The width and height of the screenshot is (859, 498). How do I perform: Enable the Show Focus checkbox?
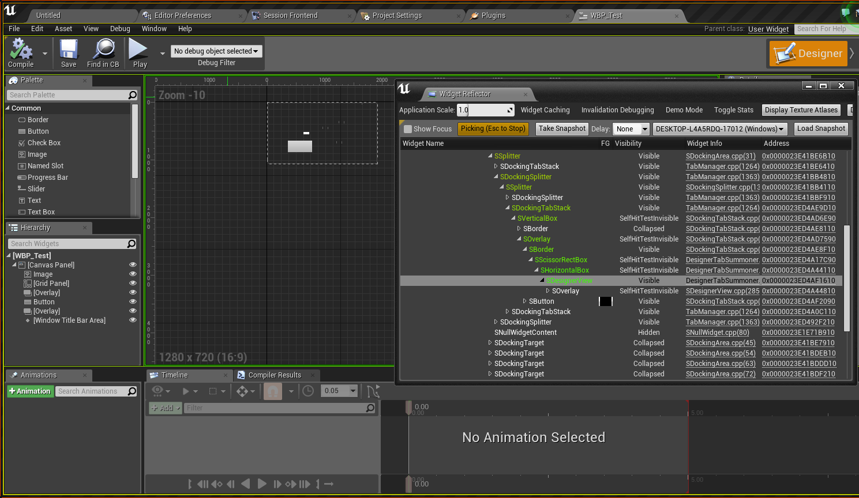pos(408,129)
